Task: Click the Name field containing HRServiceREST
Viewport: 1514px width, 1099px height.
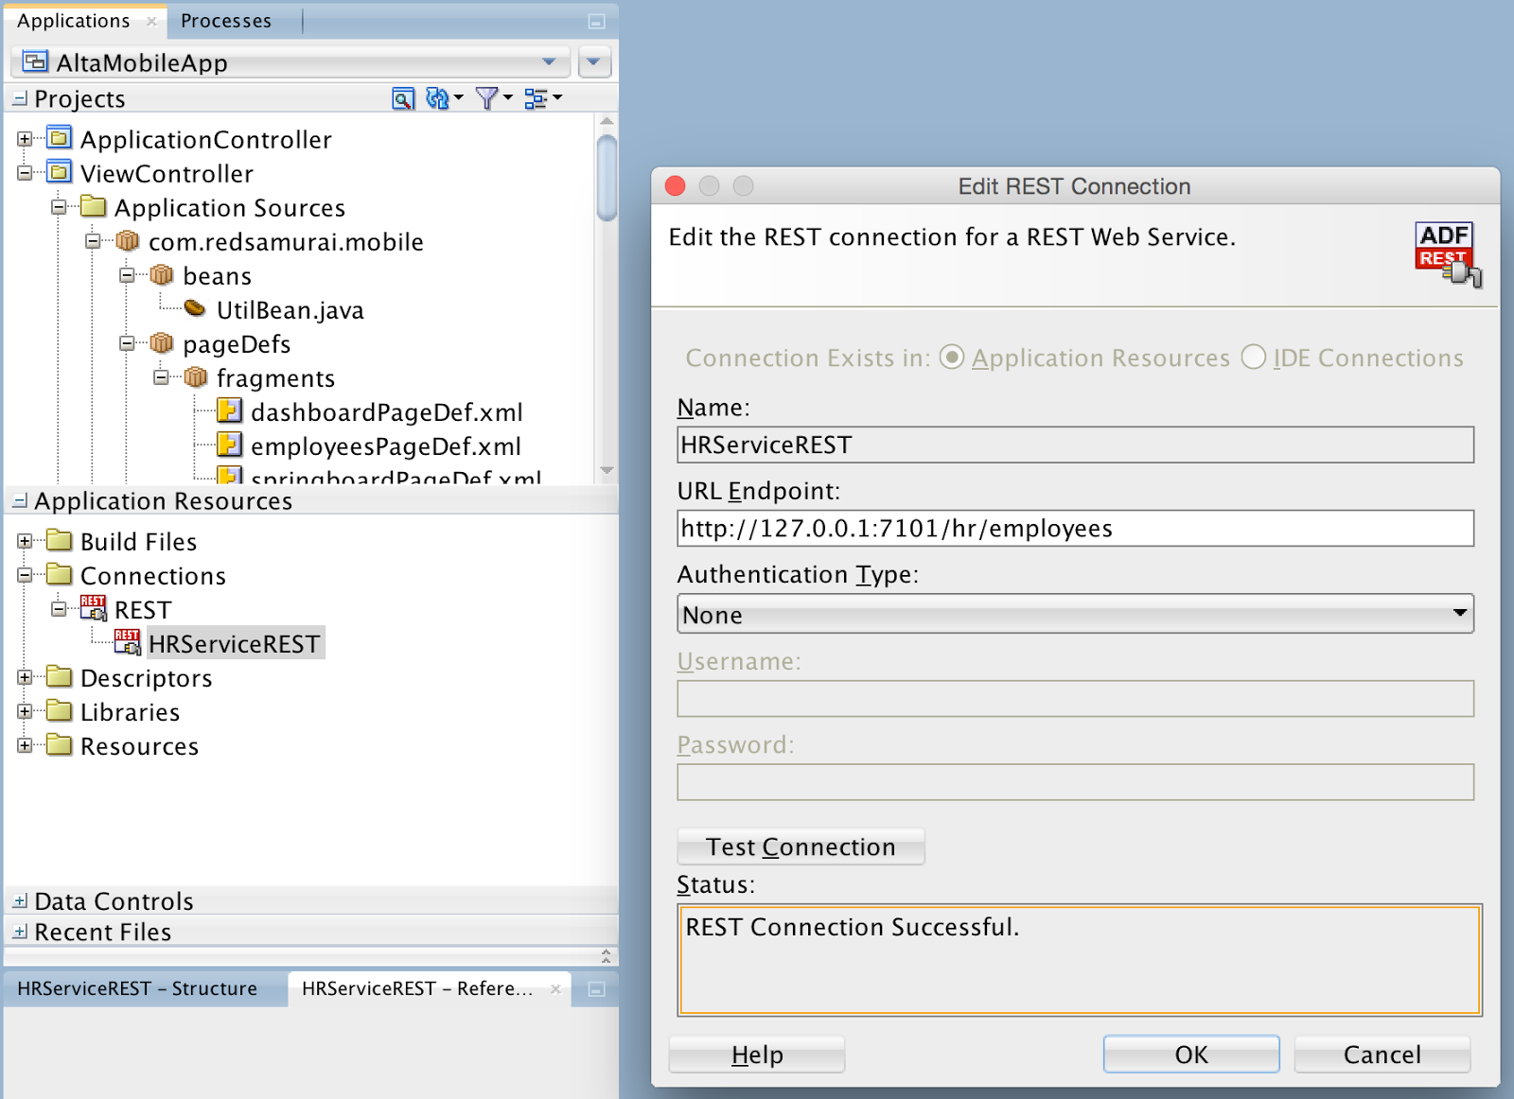Action: [1076, 445]
